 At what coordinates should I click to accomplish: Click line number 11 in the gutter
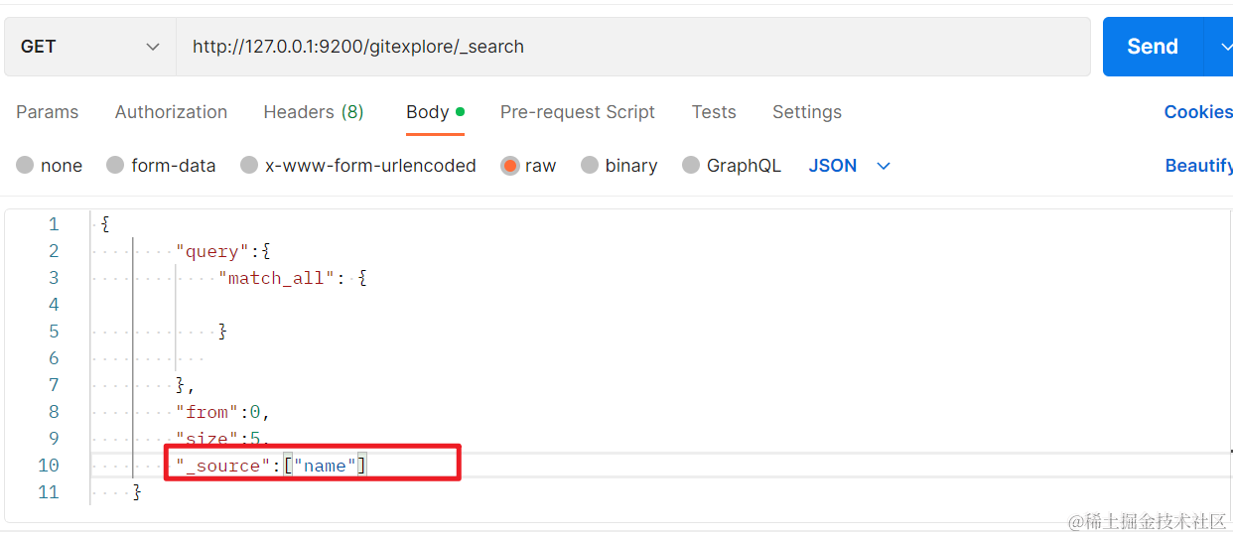(x=49, y=492)
